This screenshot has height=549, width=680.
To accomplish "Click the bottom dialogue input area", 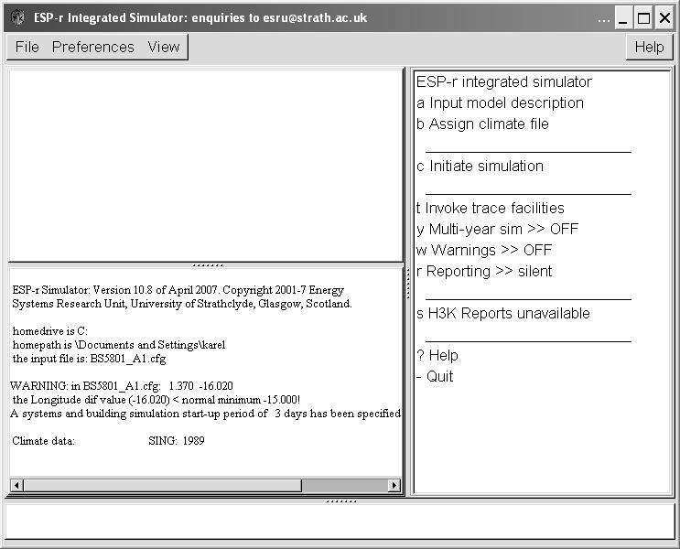I will (x=340, y=522).
